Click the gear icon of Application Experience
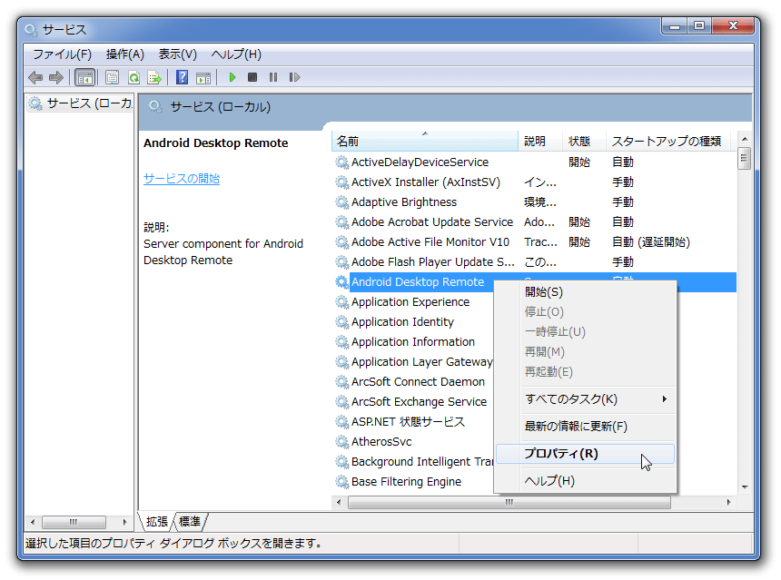The width and height of the screenshot is (781, 580). point(341,302)
